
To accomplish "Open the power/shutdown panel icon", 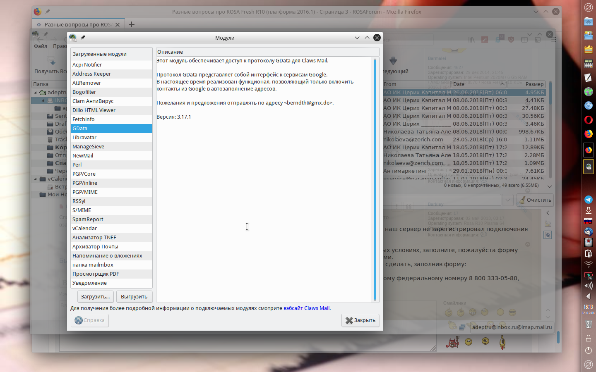I will point(588,351).
